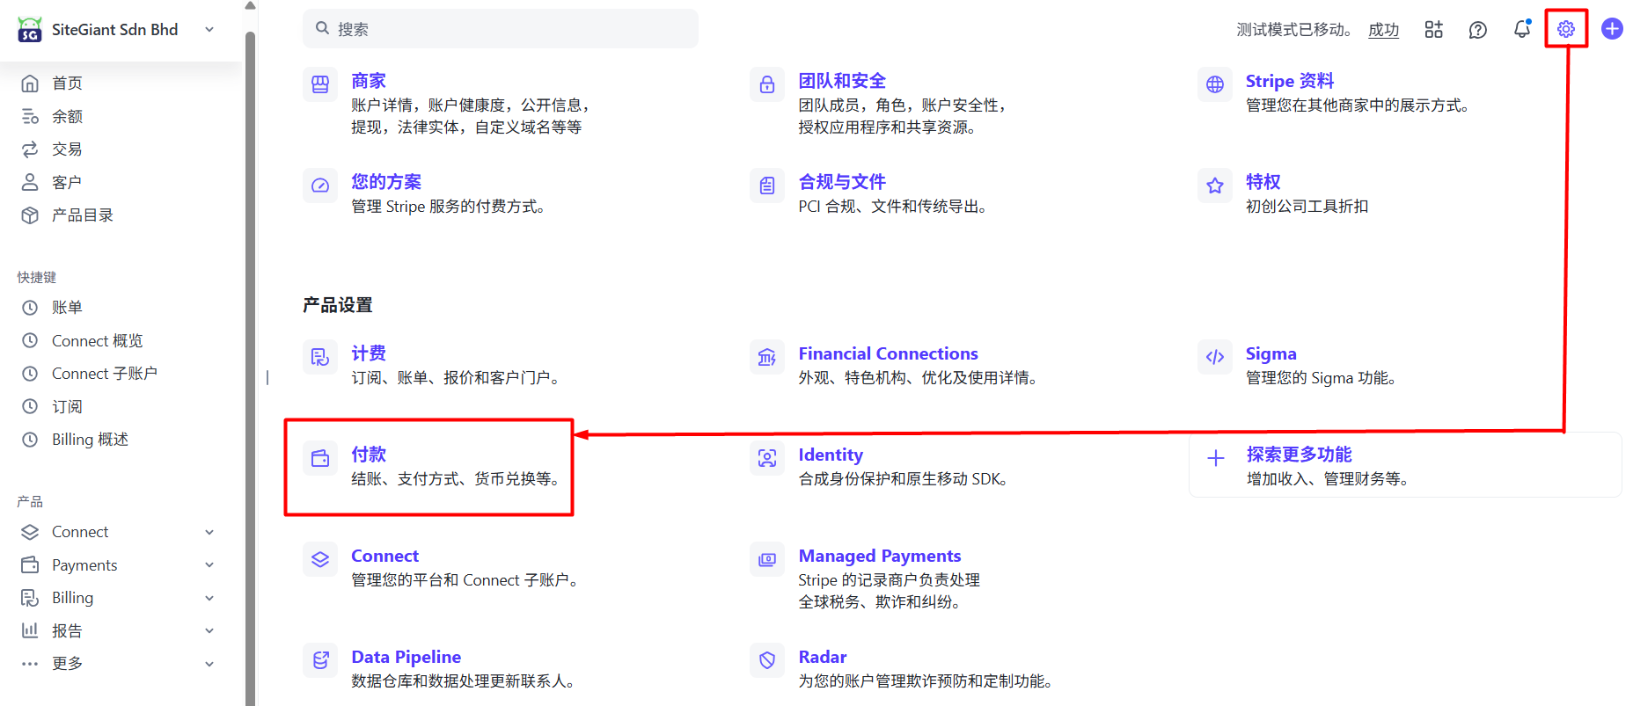Open the settings gear icon
This screenshot has width=1633, height=706.
1565,29
